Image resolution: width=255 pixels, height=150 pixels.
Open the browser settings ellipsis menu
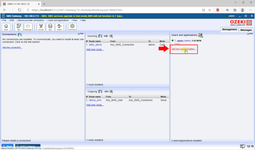point(250,10)
